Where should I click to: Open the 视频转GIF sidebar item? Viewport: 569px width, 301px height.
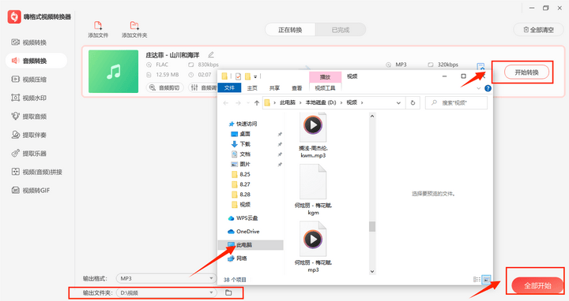click(x=31, y=191)
